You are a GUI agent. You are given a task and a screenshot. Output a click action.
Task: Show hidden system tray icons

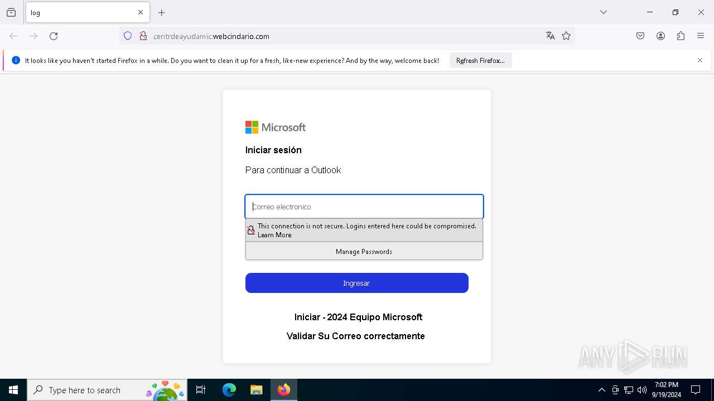pyautogui.click(x=601, y=390)
